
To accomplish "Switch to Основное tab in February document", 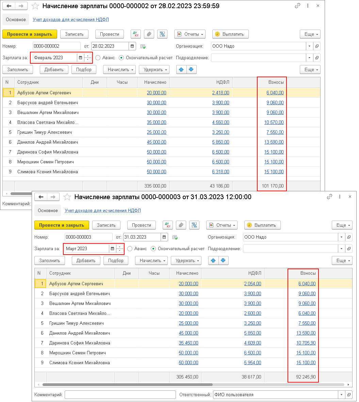I will 16,19.
